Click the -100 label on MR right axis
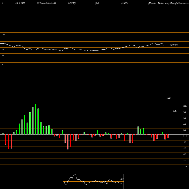Viewport: 189px width, 189px height. coord(185,167)
